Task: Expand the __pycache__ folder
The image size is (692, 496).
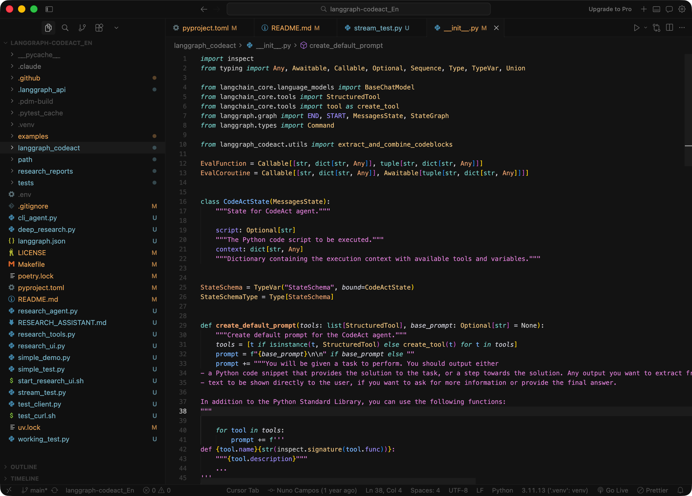Action: [82, 55]
